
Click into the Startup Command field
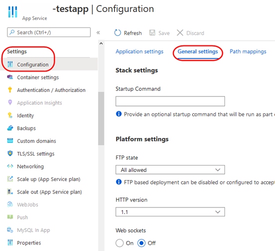tap(170, 101)
